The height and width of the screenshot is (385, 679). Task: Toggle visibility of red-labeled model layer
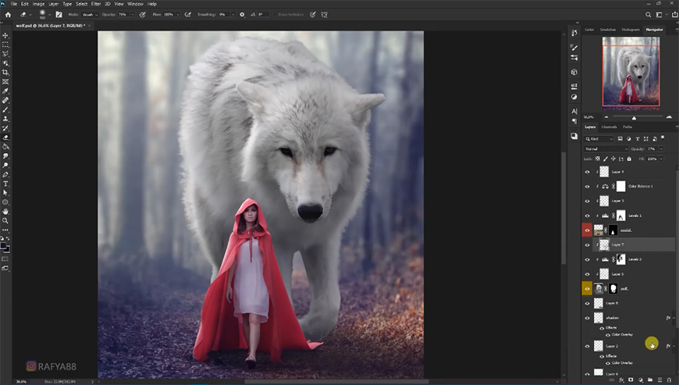click(587, 230)
